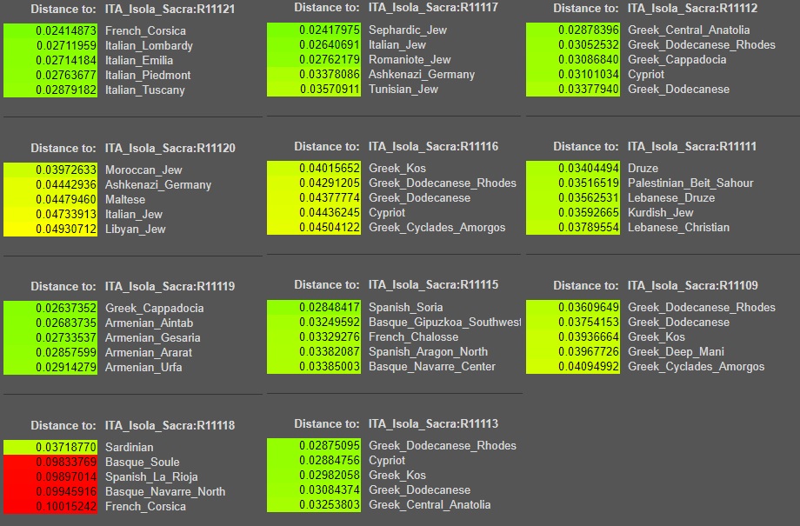This screenshot has width=800, height=526.
Task: Select the Spanish_Aragon_North row label
Action: click(428, 351)
